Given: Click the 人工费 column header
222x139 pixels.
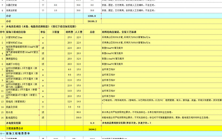Looking at the screenshot, I should [78, 32].
